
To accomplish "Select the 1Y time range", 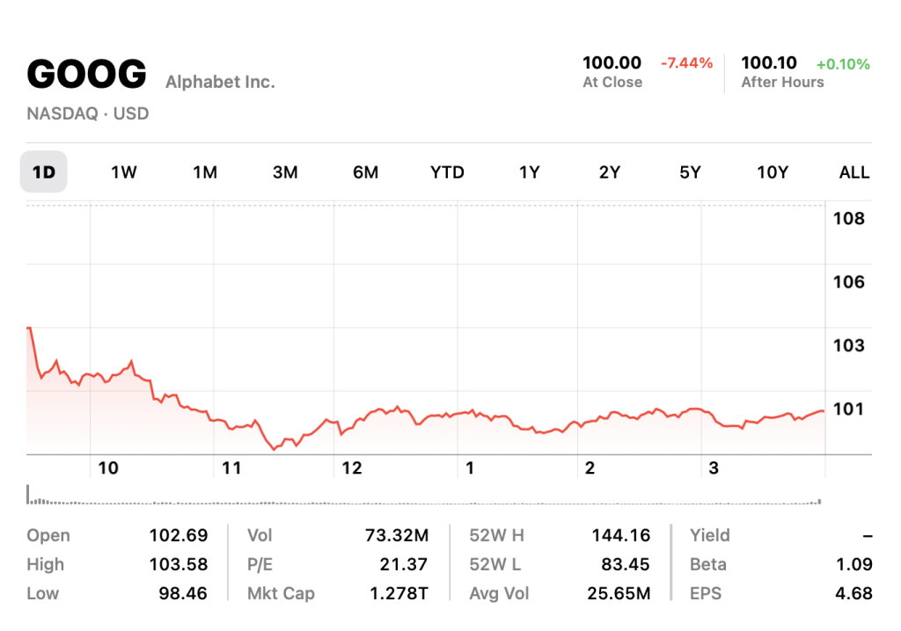I will click(529, 172).
